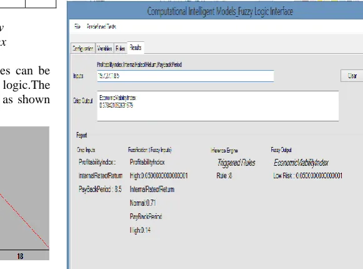Click the Crisp Inputs heading
The width and height of the screenshot is (363, 269).
(x=86, y=150)
